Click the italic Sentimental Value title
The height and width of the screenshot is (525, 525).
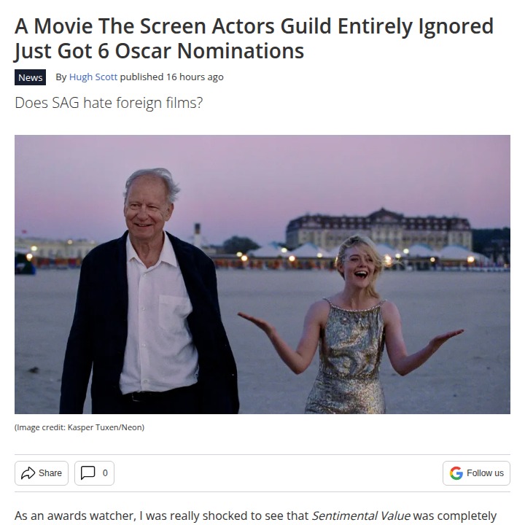(361, 516)
